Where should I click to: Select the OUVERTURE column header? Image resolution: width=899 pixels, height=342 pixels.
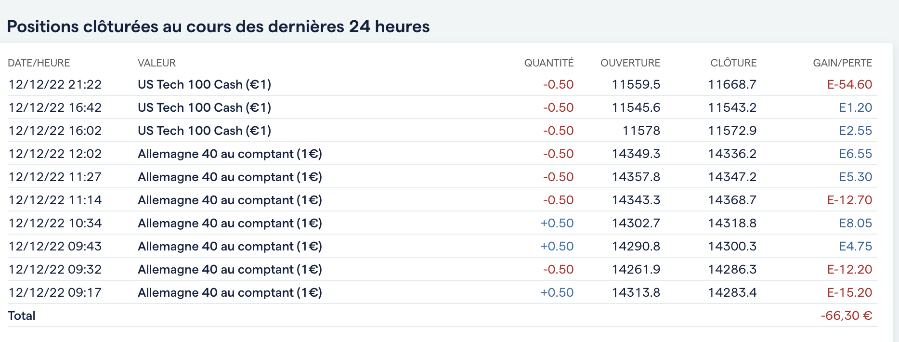pos(630,63)
